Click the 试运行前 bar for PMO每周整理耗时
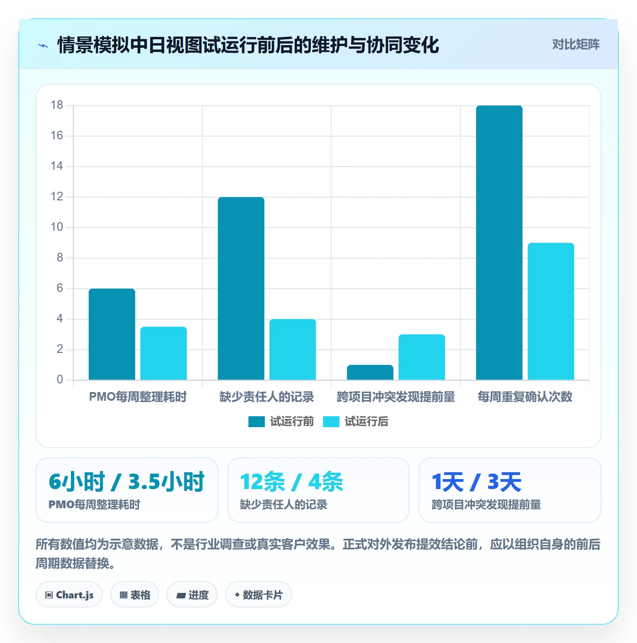 pyautogui.click(x=112, y=334)
